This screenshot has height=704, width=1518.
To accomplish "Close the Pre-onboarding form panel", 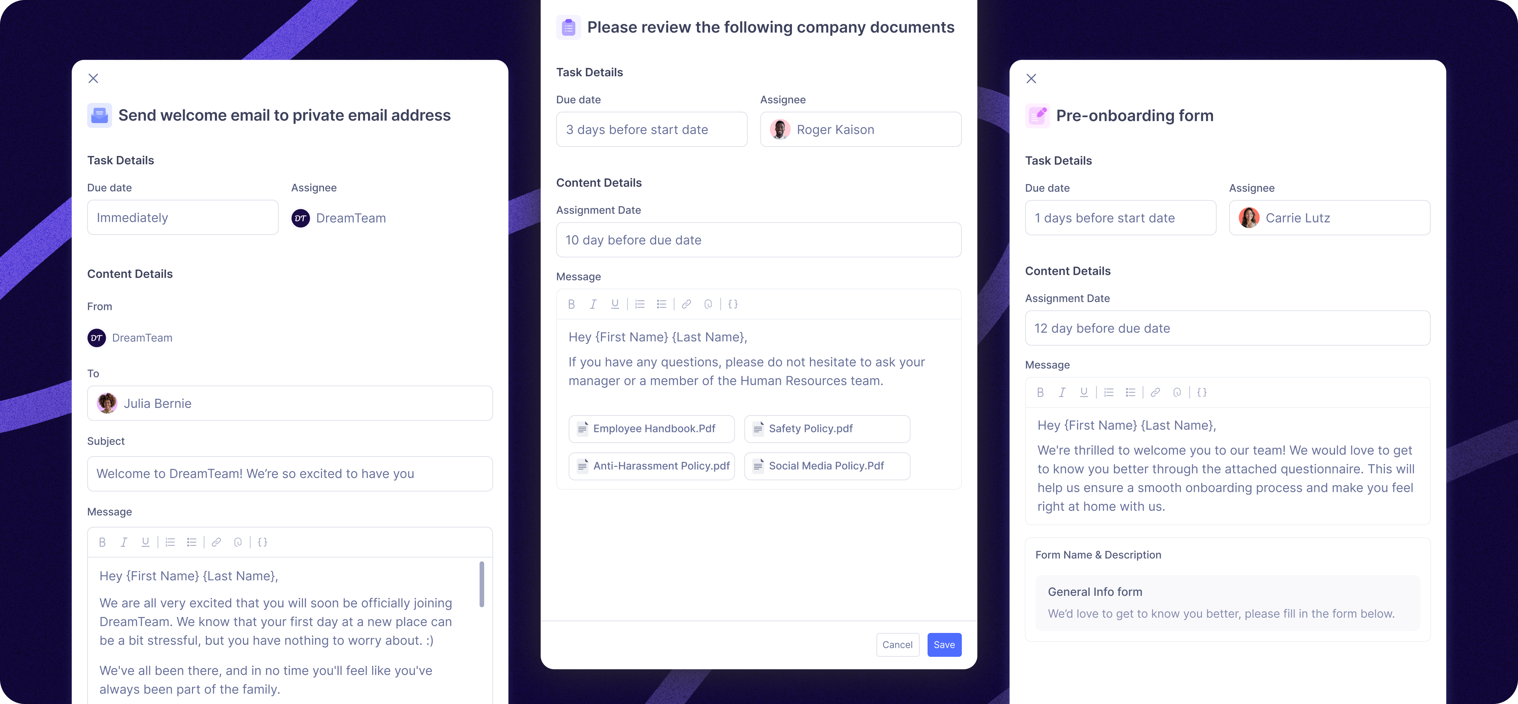I will tap(1031, 78).
